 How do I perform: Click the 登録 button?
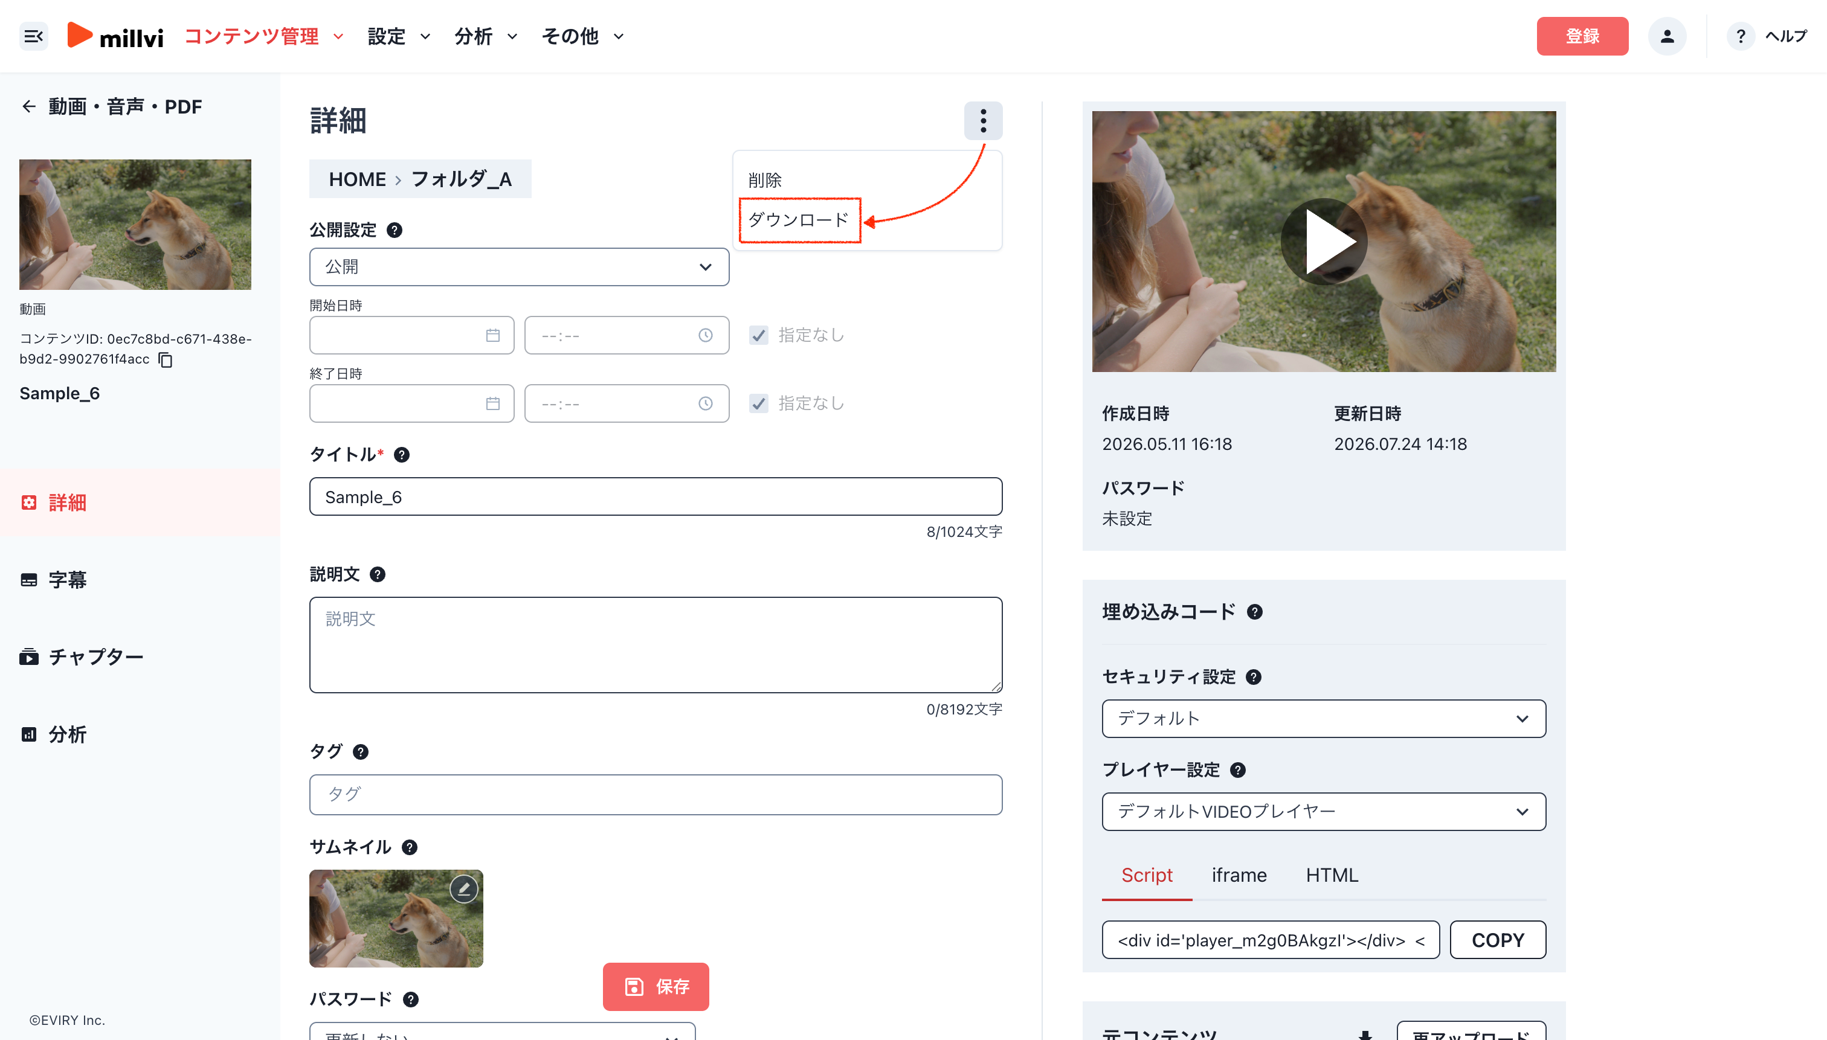point(1583,36)
